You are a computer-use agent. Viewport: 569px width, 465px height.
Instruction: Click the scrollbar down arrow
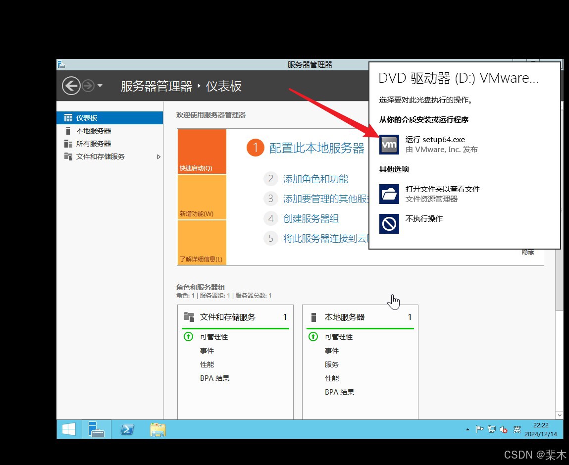559,415
